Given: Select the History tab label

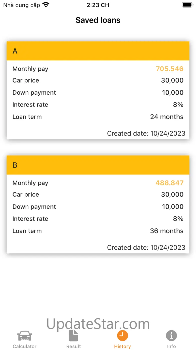Looking at the screenshot, I should (122, 346).
